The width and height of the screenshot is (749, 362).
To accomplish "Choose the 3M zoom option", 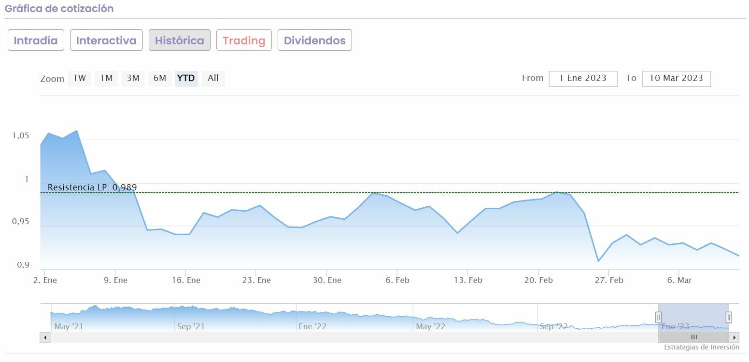I will [133, 78].
